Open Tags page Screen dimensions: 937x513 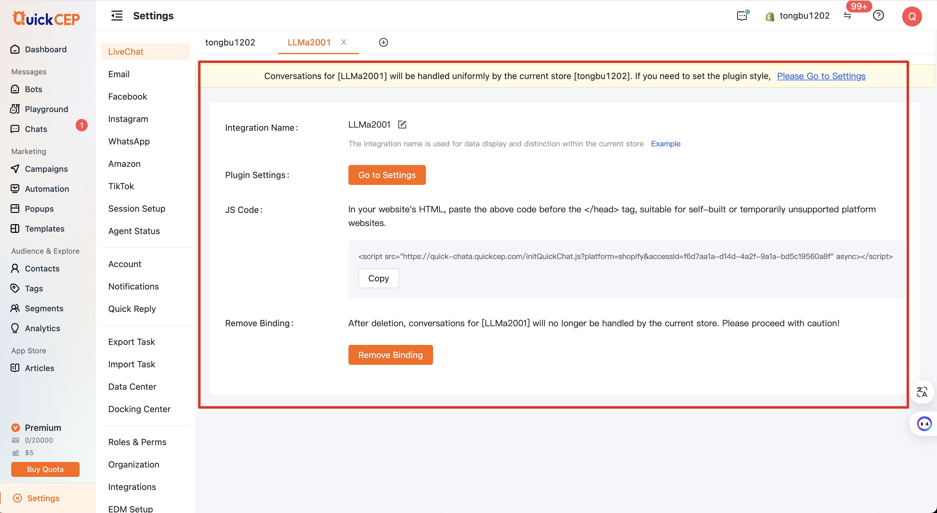(34, 288)
